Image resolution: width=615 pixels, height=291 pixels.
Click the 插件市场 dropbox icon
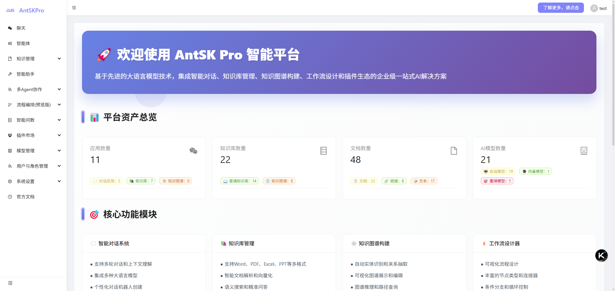(x=10, y=135)
